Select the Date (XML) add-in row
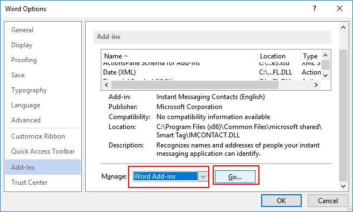This screenshot has width=353, height=212. coord(211,72)
